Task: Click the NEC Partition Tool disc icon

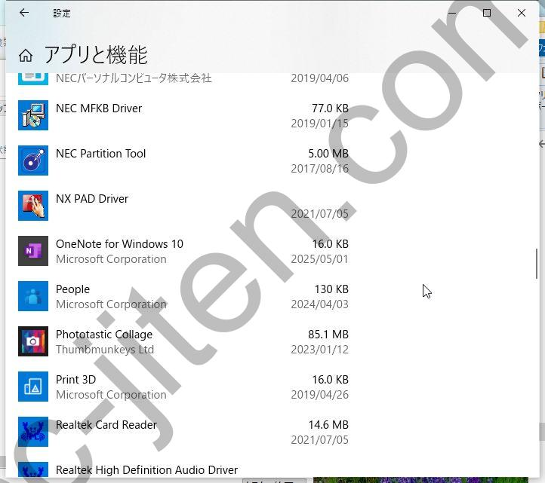Action: coord(33,160)
